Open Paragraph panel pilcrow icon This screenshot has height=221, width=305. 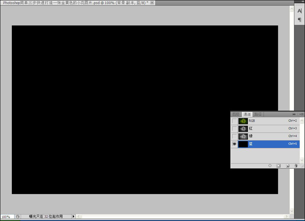coord(300,20)
